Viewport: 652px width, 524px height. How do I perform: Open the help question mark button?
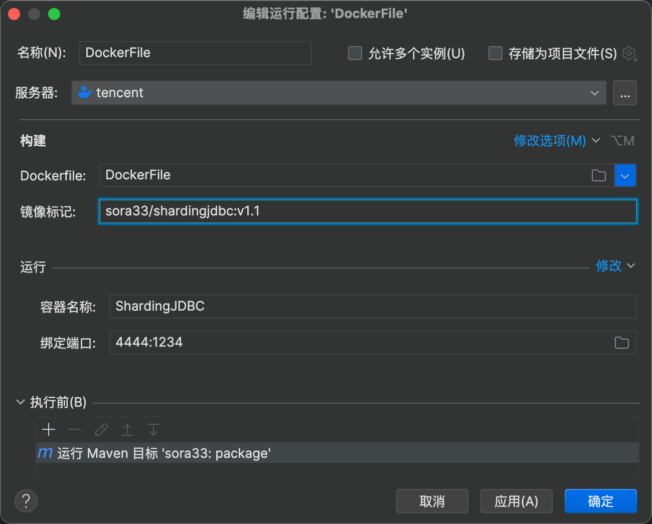coord(26,501)
